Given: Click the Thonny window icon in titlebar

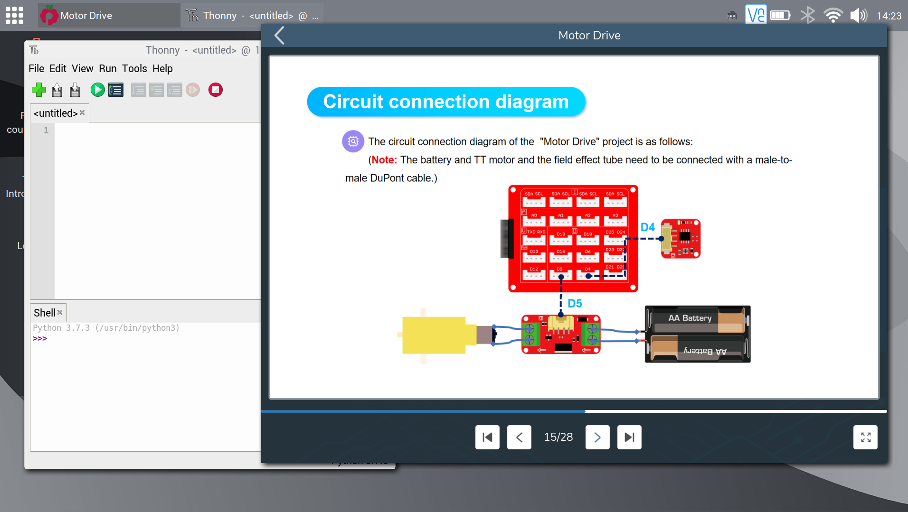Looking at the screenshot, I should [x=34, y=50].
